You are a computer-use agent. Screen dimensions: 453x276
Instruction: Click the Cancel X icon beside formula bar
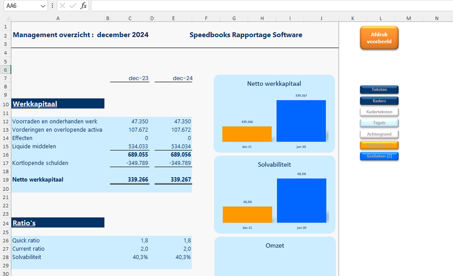tap(63, 6)
